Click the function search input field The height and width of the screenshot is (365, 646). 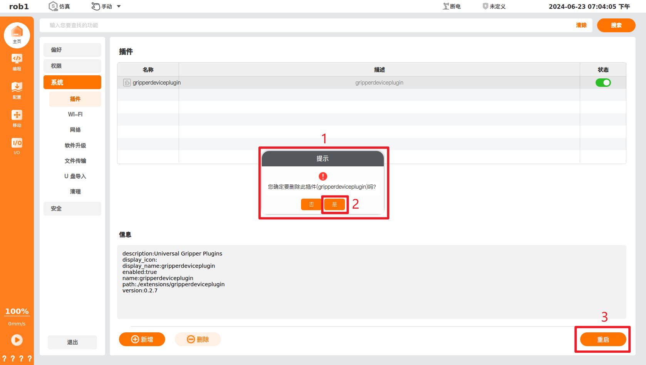pyautogui.click(x=308, y=25)
